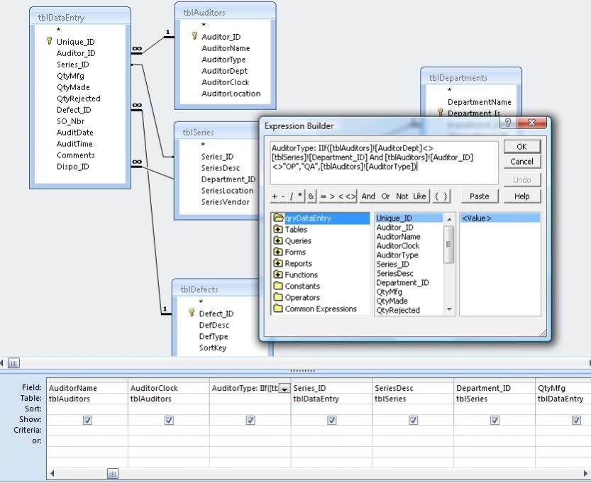591x483 pixels.
Task: Uncheck Show box for AuditorName column
Action: click(87, 420)
